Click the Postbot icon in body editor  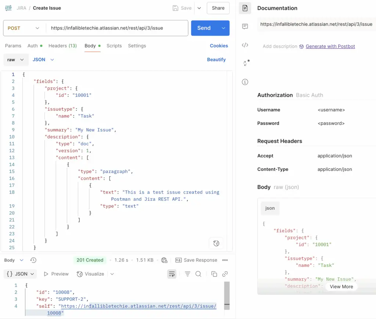click(x=216, y=243)
